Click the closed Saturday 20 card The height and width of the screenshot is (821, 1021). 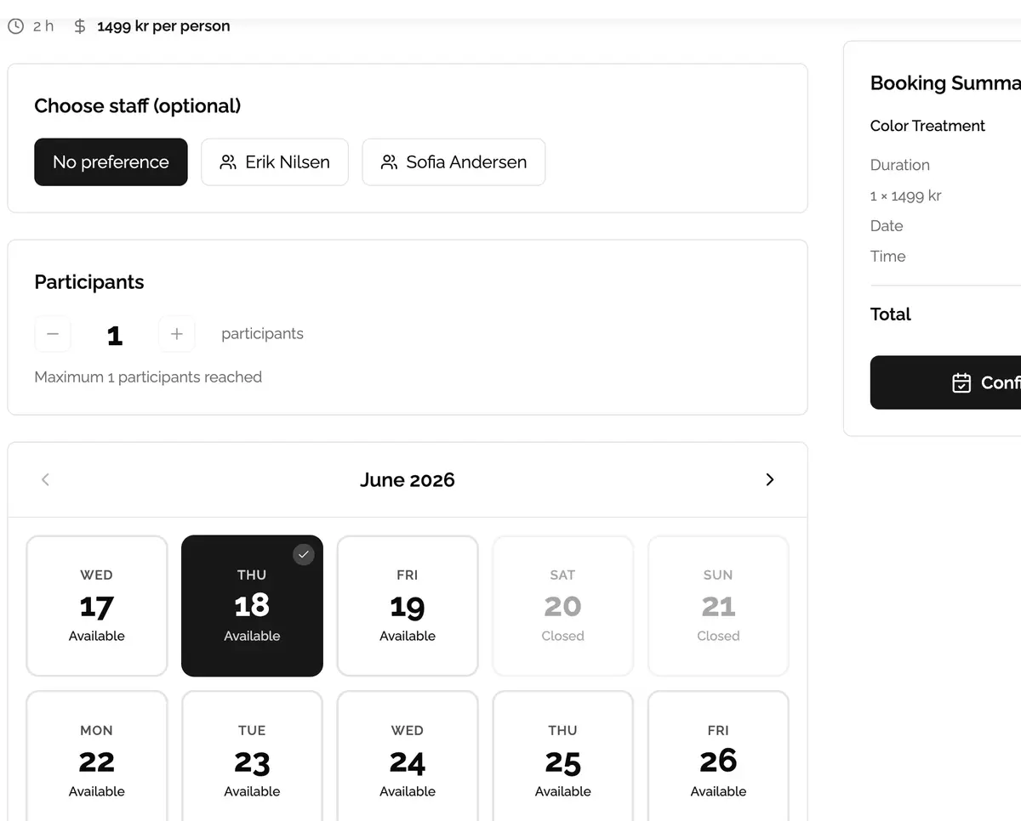[563, 606]
